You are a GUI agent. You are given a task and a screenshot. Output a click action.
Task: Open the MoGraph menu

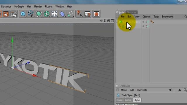coord(19,6)
